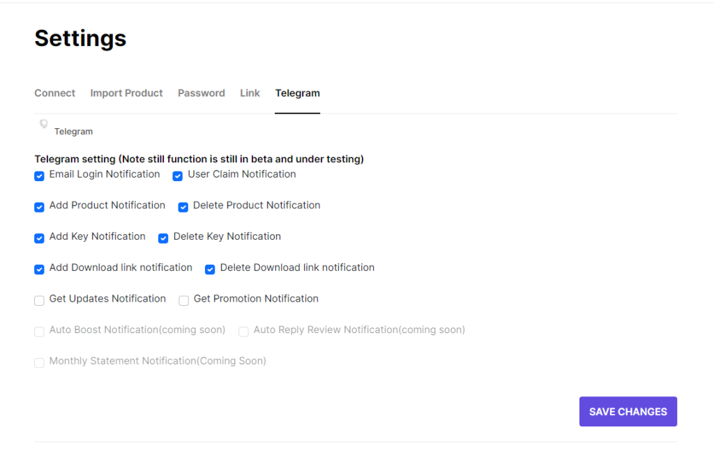The image size is (714, 457).
Task: Click the Delete Download link notification label
Action: [x=297, y=268]
